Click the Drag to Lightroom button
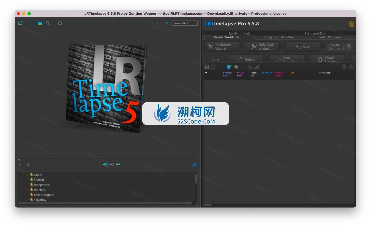 tap(340, 46)
